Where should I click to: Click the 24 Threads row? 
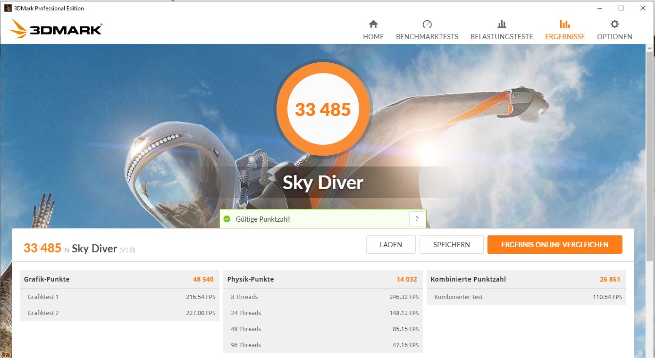tap(323, 313)
